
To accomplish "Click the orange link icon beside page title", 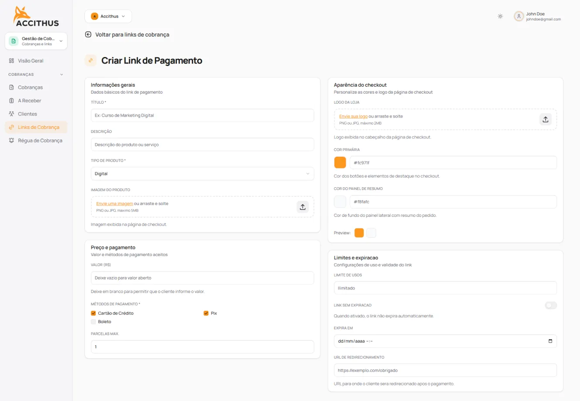I will [x=91, y=61].
